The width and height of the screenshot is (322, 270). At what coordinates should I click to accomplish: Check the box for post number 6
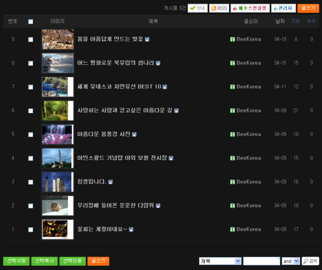(x=31, y=111)
